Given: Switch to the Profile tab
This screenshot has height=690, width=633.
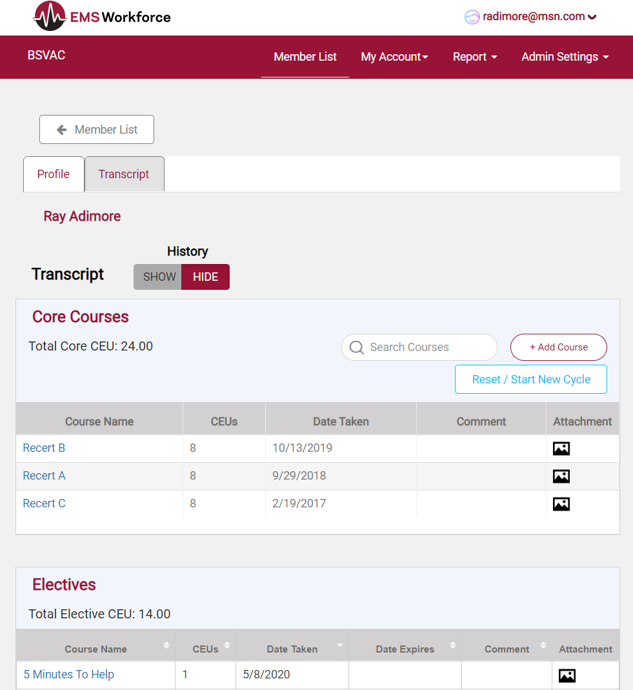Looking at the screenshot, I should coord(53,174).
